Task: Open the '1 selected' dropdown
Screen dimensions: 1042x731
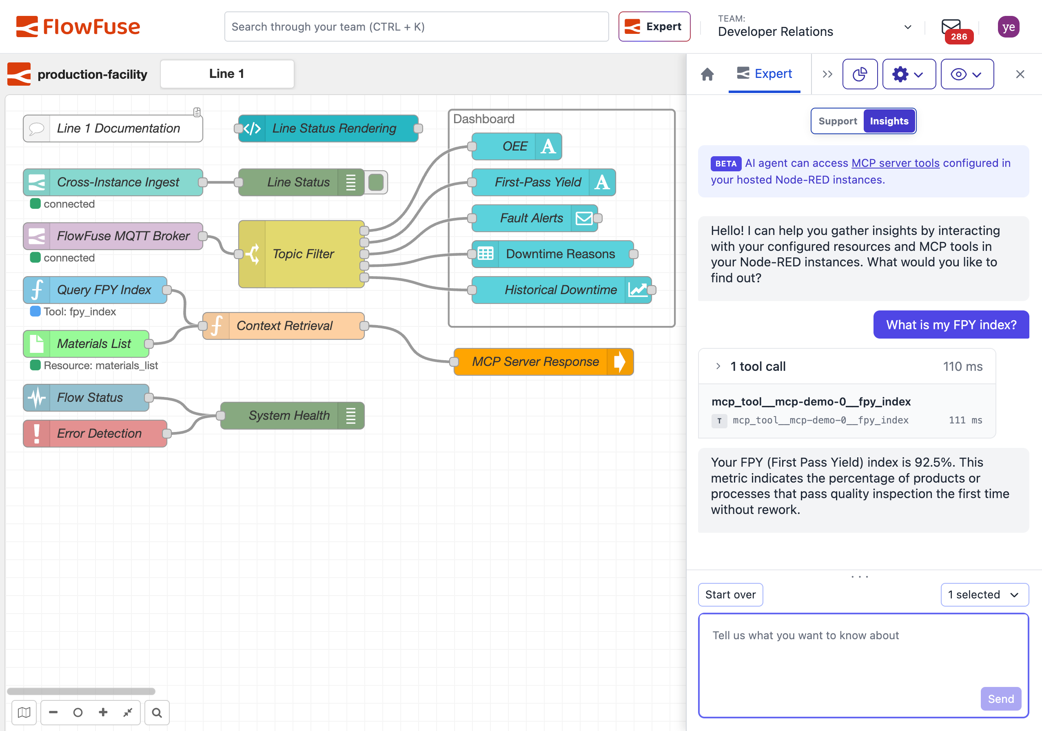Action: point(984,595)
